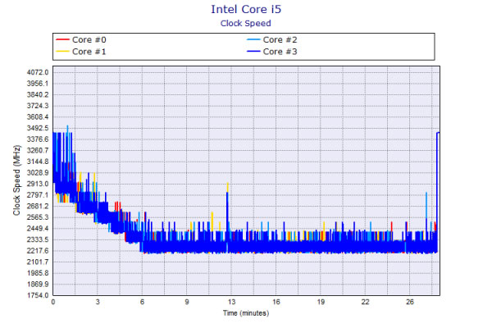Click the 'Intel Core i5' chart title
The width and height of the screenshot is (492, 328).
pyautogui.click(x=246, y=9)
